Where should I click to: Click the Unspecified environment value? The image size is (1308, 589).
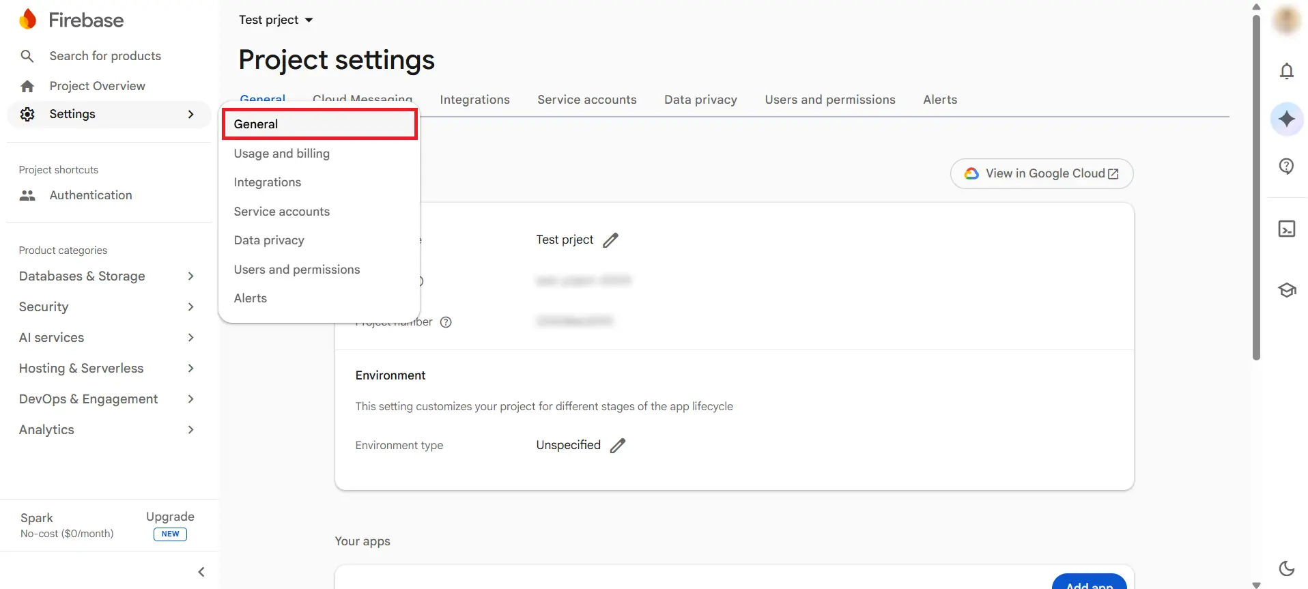pyautogui.click(x=568, y=445)
